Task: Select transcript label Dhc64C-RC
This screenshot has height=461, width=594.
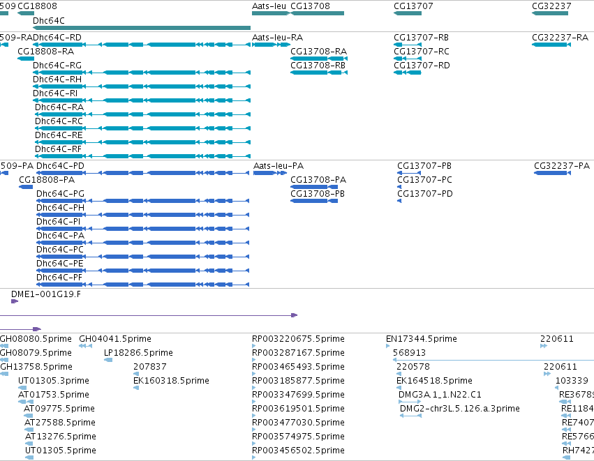Action: [59, 121]
